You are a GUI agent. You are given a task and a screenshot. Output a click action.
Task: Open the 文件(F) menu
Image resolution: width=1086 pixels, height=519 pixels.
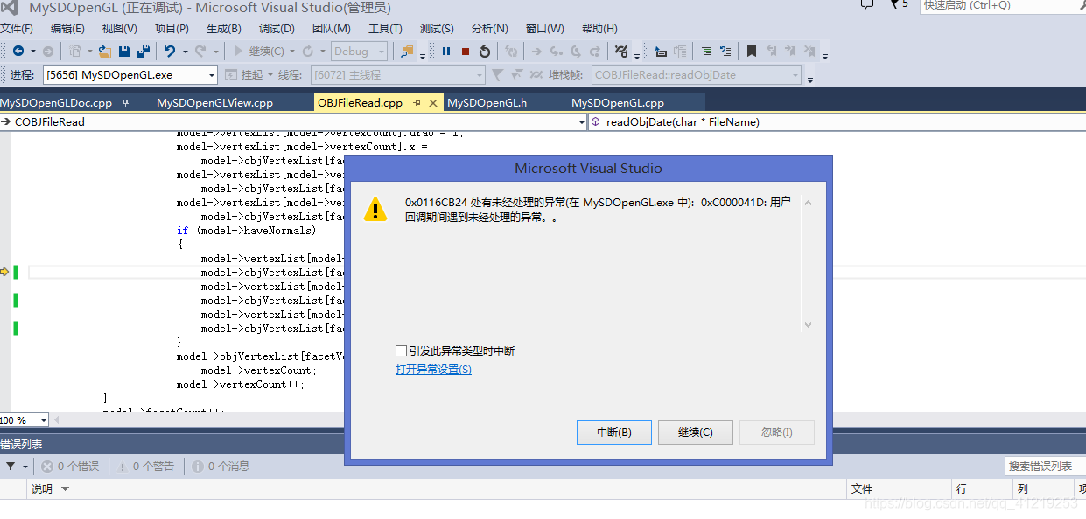(17, 29)
